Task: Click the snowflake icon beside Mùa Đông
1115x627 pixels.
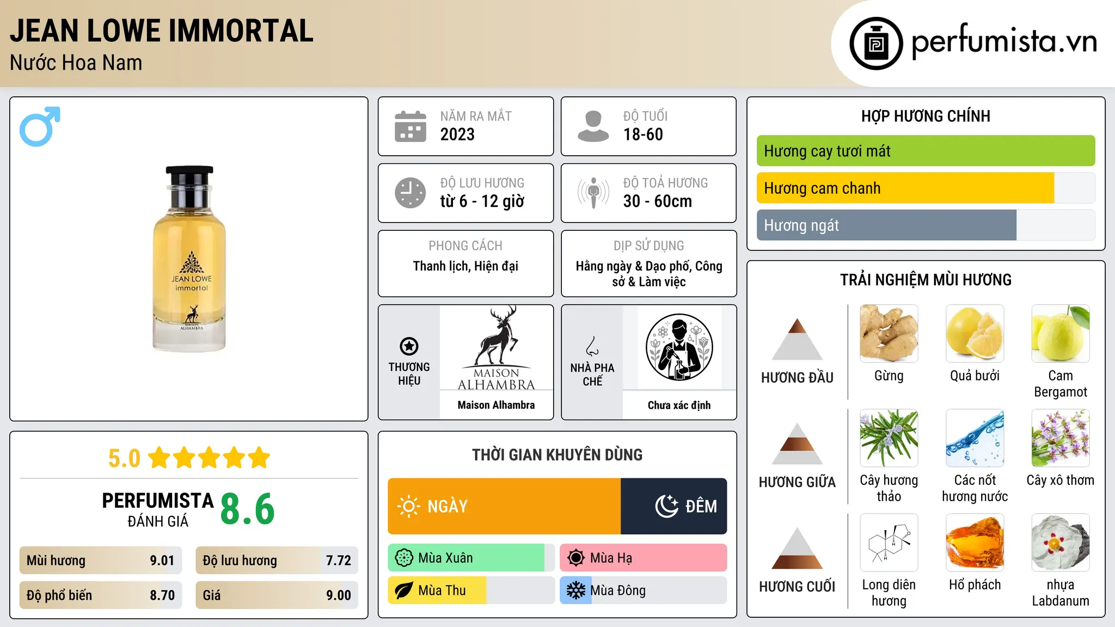Action: [x=576, y=591]
